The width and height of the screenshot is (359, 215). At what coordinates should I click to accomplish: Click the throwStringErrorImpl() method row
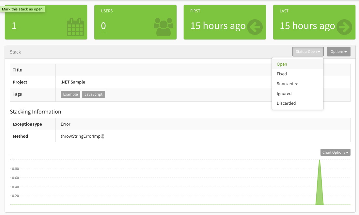pyautogui.click(x=83, y=136)
